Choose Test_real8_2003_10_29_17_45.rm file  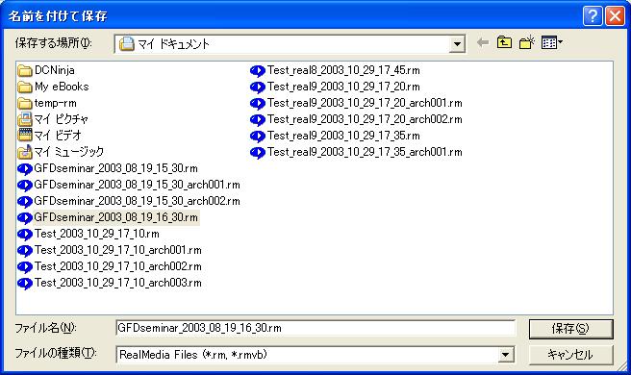[335, 71]
